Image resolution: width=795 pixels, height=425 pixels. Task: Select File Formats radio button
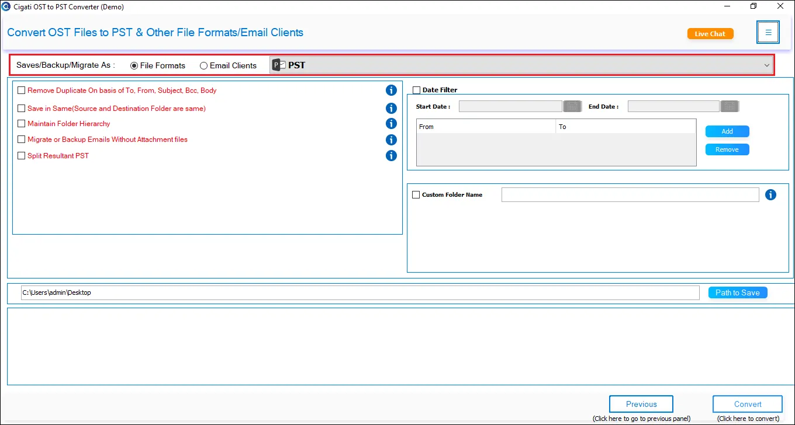pyautogui.click(x=134, y=65)
